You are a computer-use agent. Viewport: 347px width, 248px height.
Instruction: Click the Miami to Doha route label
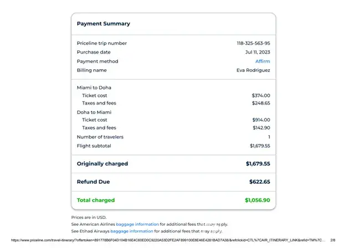(x=94, y=87)
